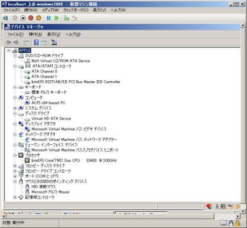Screen dimensions: 247x228
Task: Click the フロッピー ドライブ コントローラ icon
Action: pos(21,171)
